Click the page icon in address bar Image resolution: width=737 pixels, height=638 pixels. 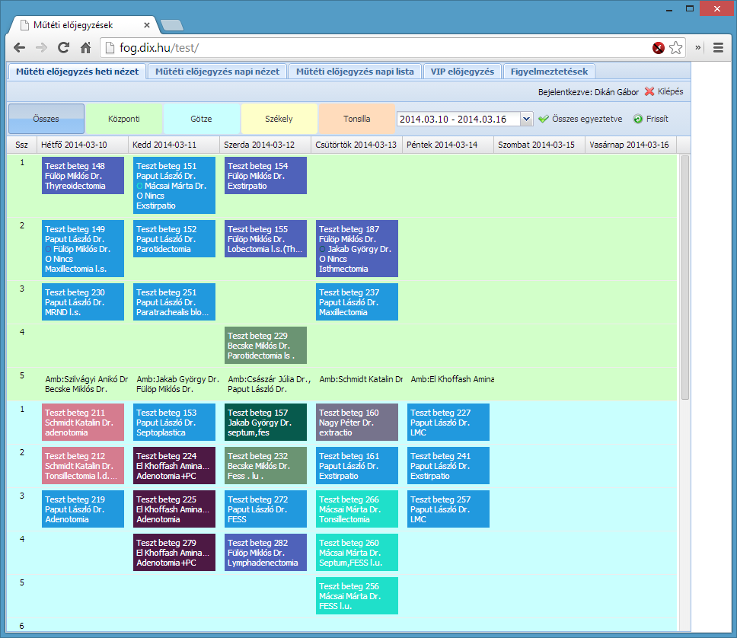point(110,47)
